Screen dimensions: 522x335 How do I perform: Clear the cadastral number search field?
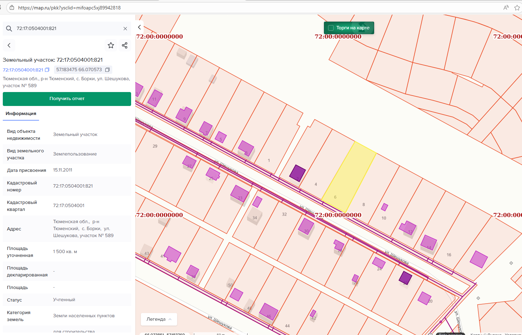(125, 29)
